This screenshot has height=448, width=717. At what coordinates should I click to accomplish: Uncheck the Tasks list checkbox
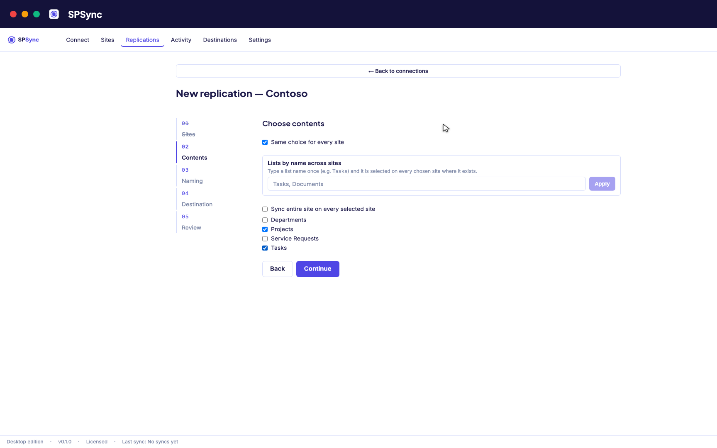[x=265, y=248]
